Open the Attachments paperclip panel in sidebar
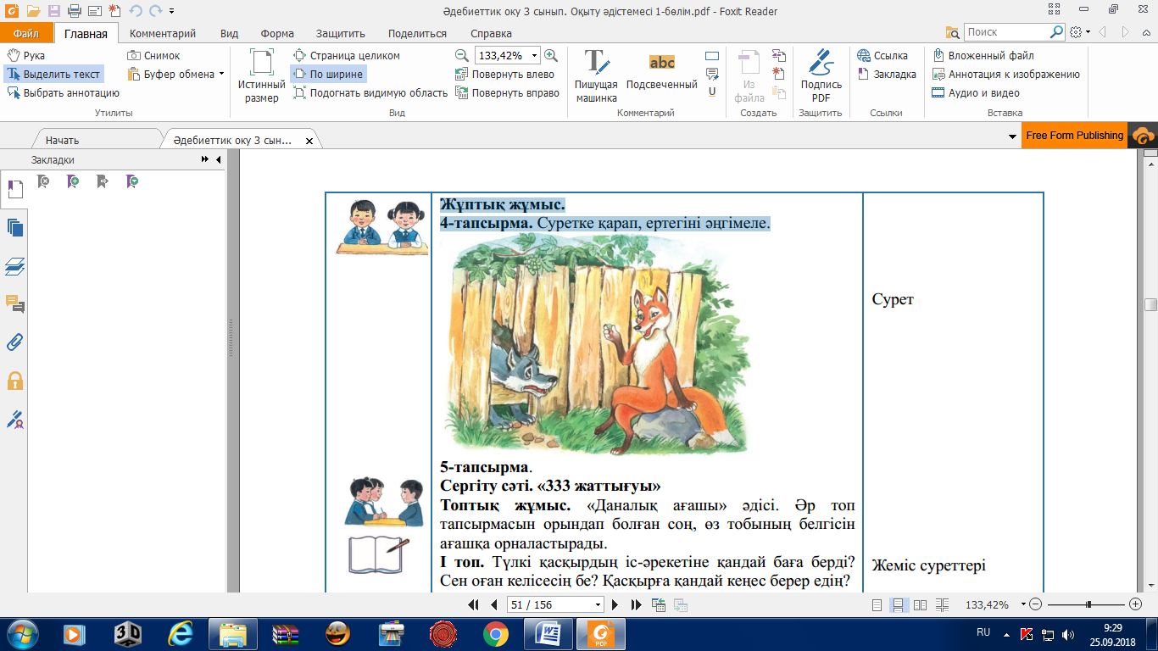 click(14, 342)
